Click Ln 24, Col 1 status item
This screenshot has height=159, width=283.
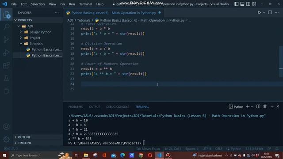[173, 149]
